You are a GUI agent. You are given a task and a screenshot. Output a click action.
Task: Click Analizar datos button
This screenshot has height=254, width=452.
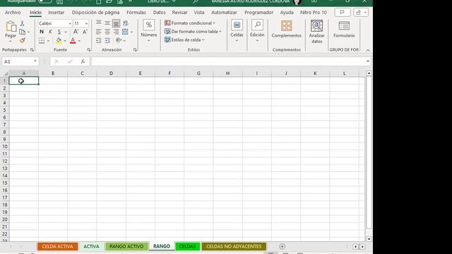pyautogui.click(x=316, y=32)
